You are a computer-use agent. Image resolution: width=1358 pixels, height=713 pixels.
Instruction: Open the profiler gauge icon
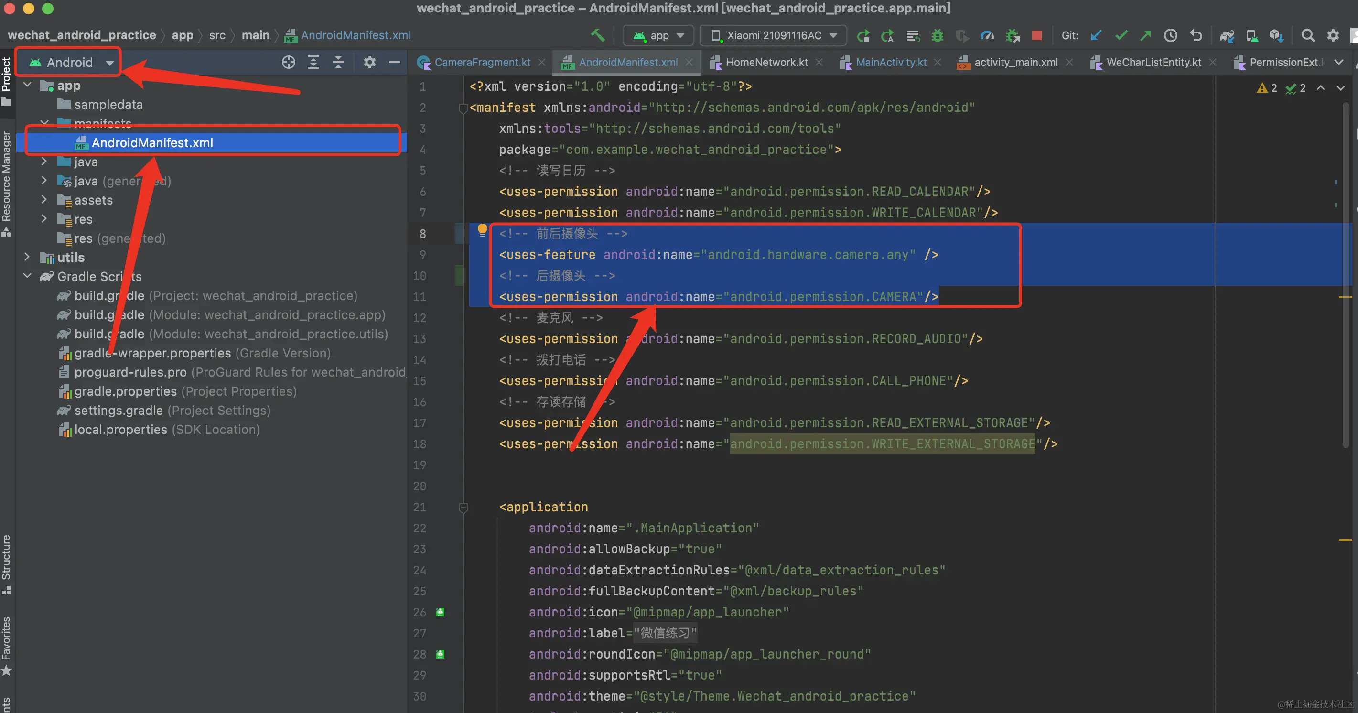point(986,35)
